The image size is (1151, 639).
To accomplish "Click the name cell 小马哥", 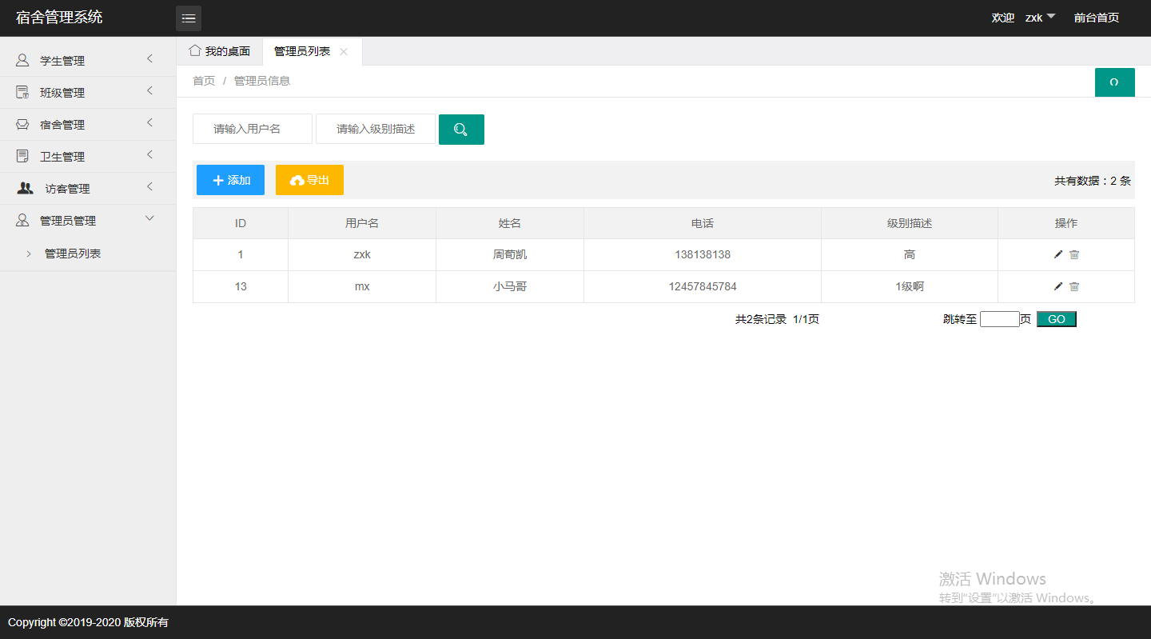I will (510, 286).
